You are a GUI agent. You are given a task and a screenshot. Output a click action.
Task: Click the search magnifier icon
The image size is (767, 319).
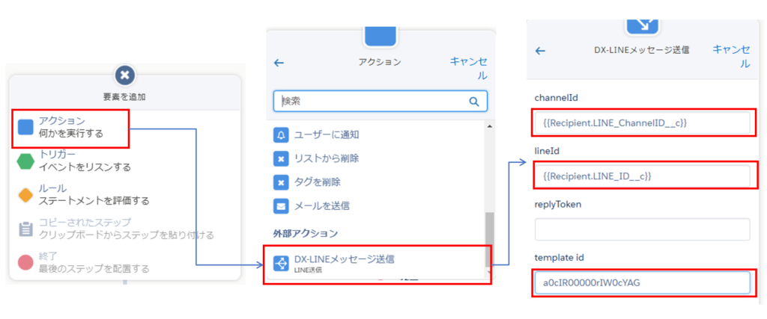473,102
